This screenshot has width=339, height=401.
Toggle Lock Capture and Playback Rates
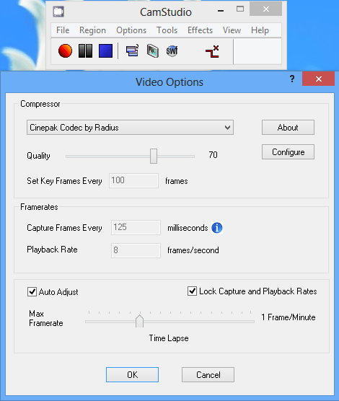pyautogui.click(x=192, y=291)
